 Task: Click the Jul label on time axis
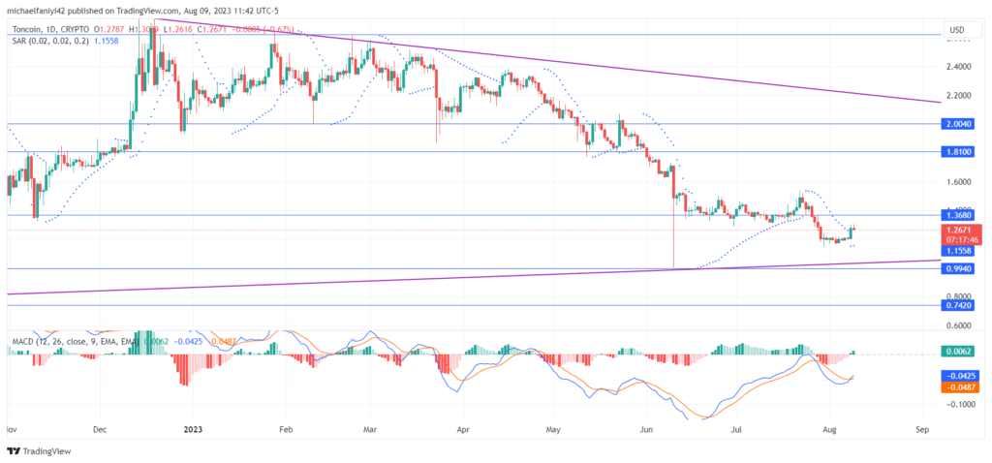point(736,429)
